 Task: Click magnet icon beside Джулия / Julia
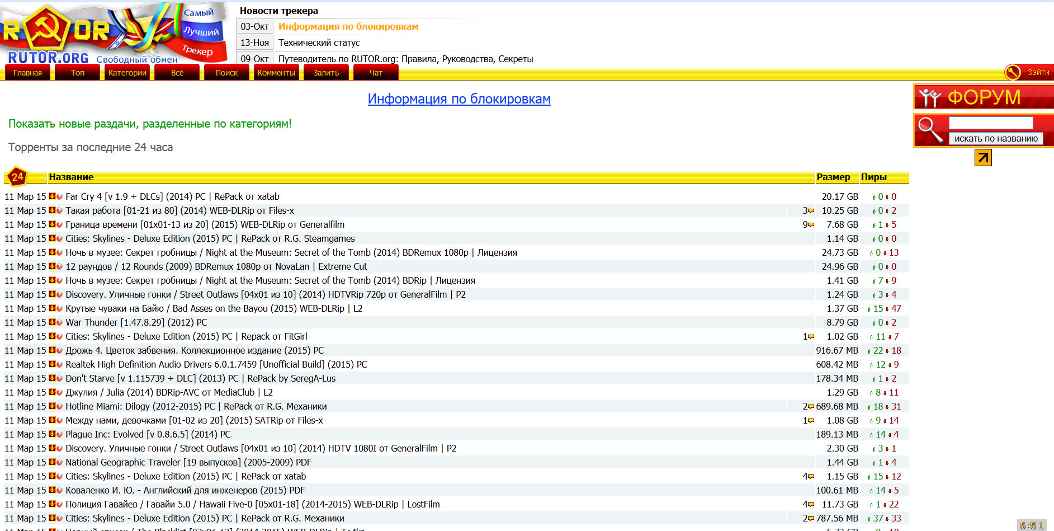59,392
